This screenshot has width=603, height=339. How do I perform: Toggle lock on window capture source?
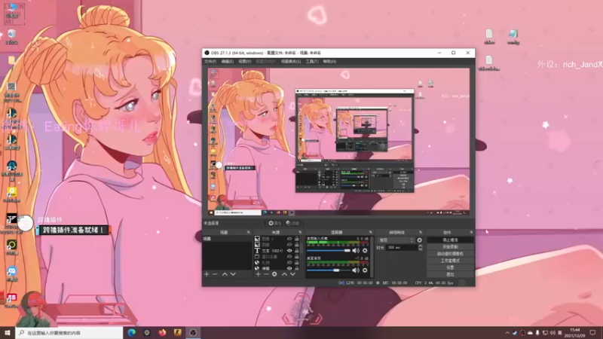coord(296,256)
